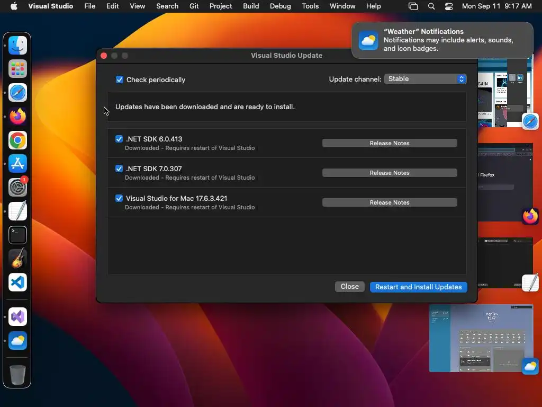Switch to the Weather window thumbnail
Screen dimensions: 542x407
(481, 338)
